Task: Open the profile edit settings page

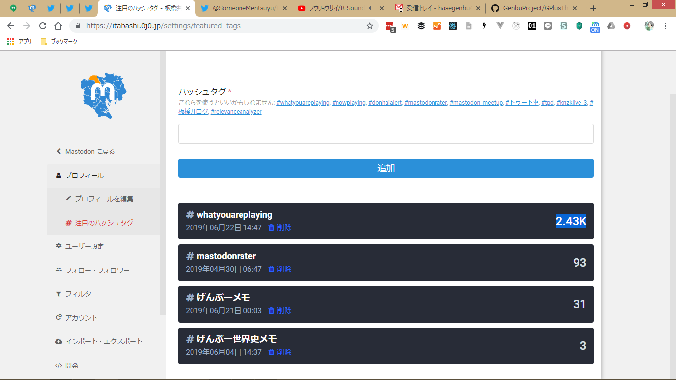Action: point(103,199)
